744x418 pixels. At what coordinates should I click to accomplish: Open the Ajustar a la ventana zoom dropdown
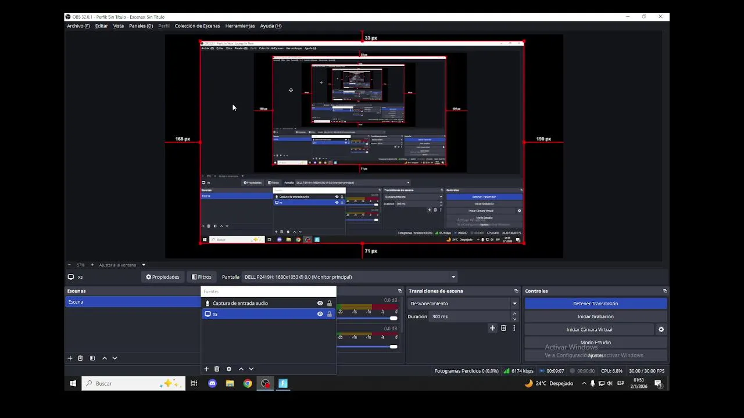point(144,265)
